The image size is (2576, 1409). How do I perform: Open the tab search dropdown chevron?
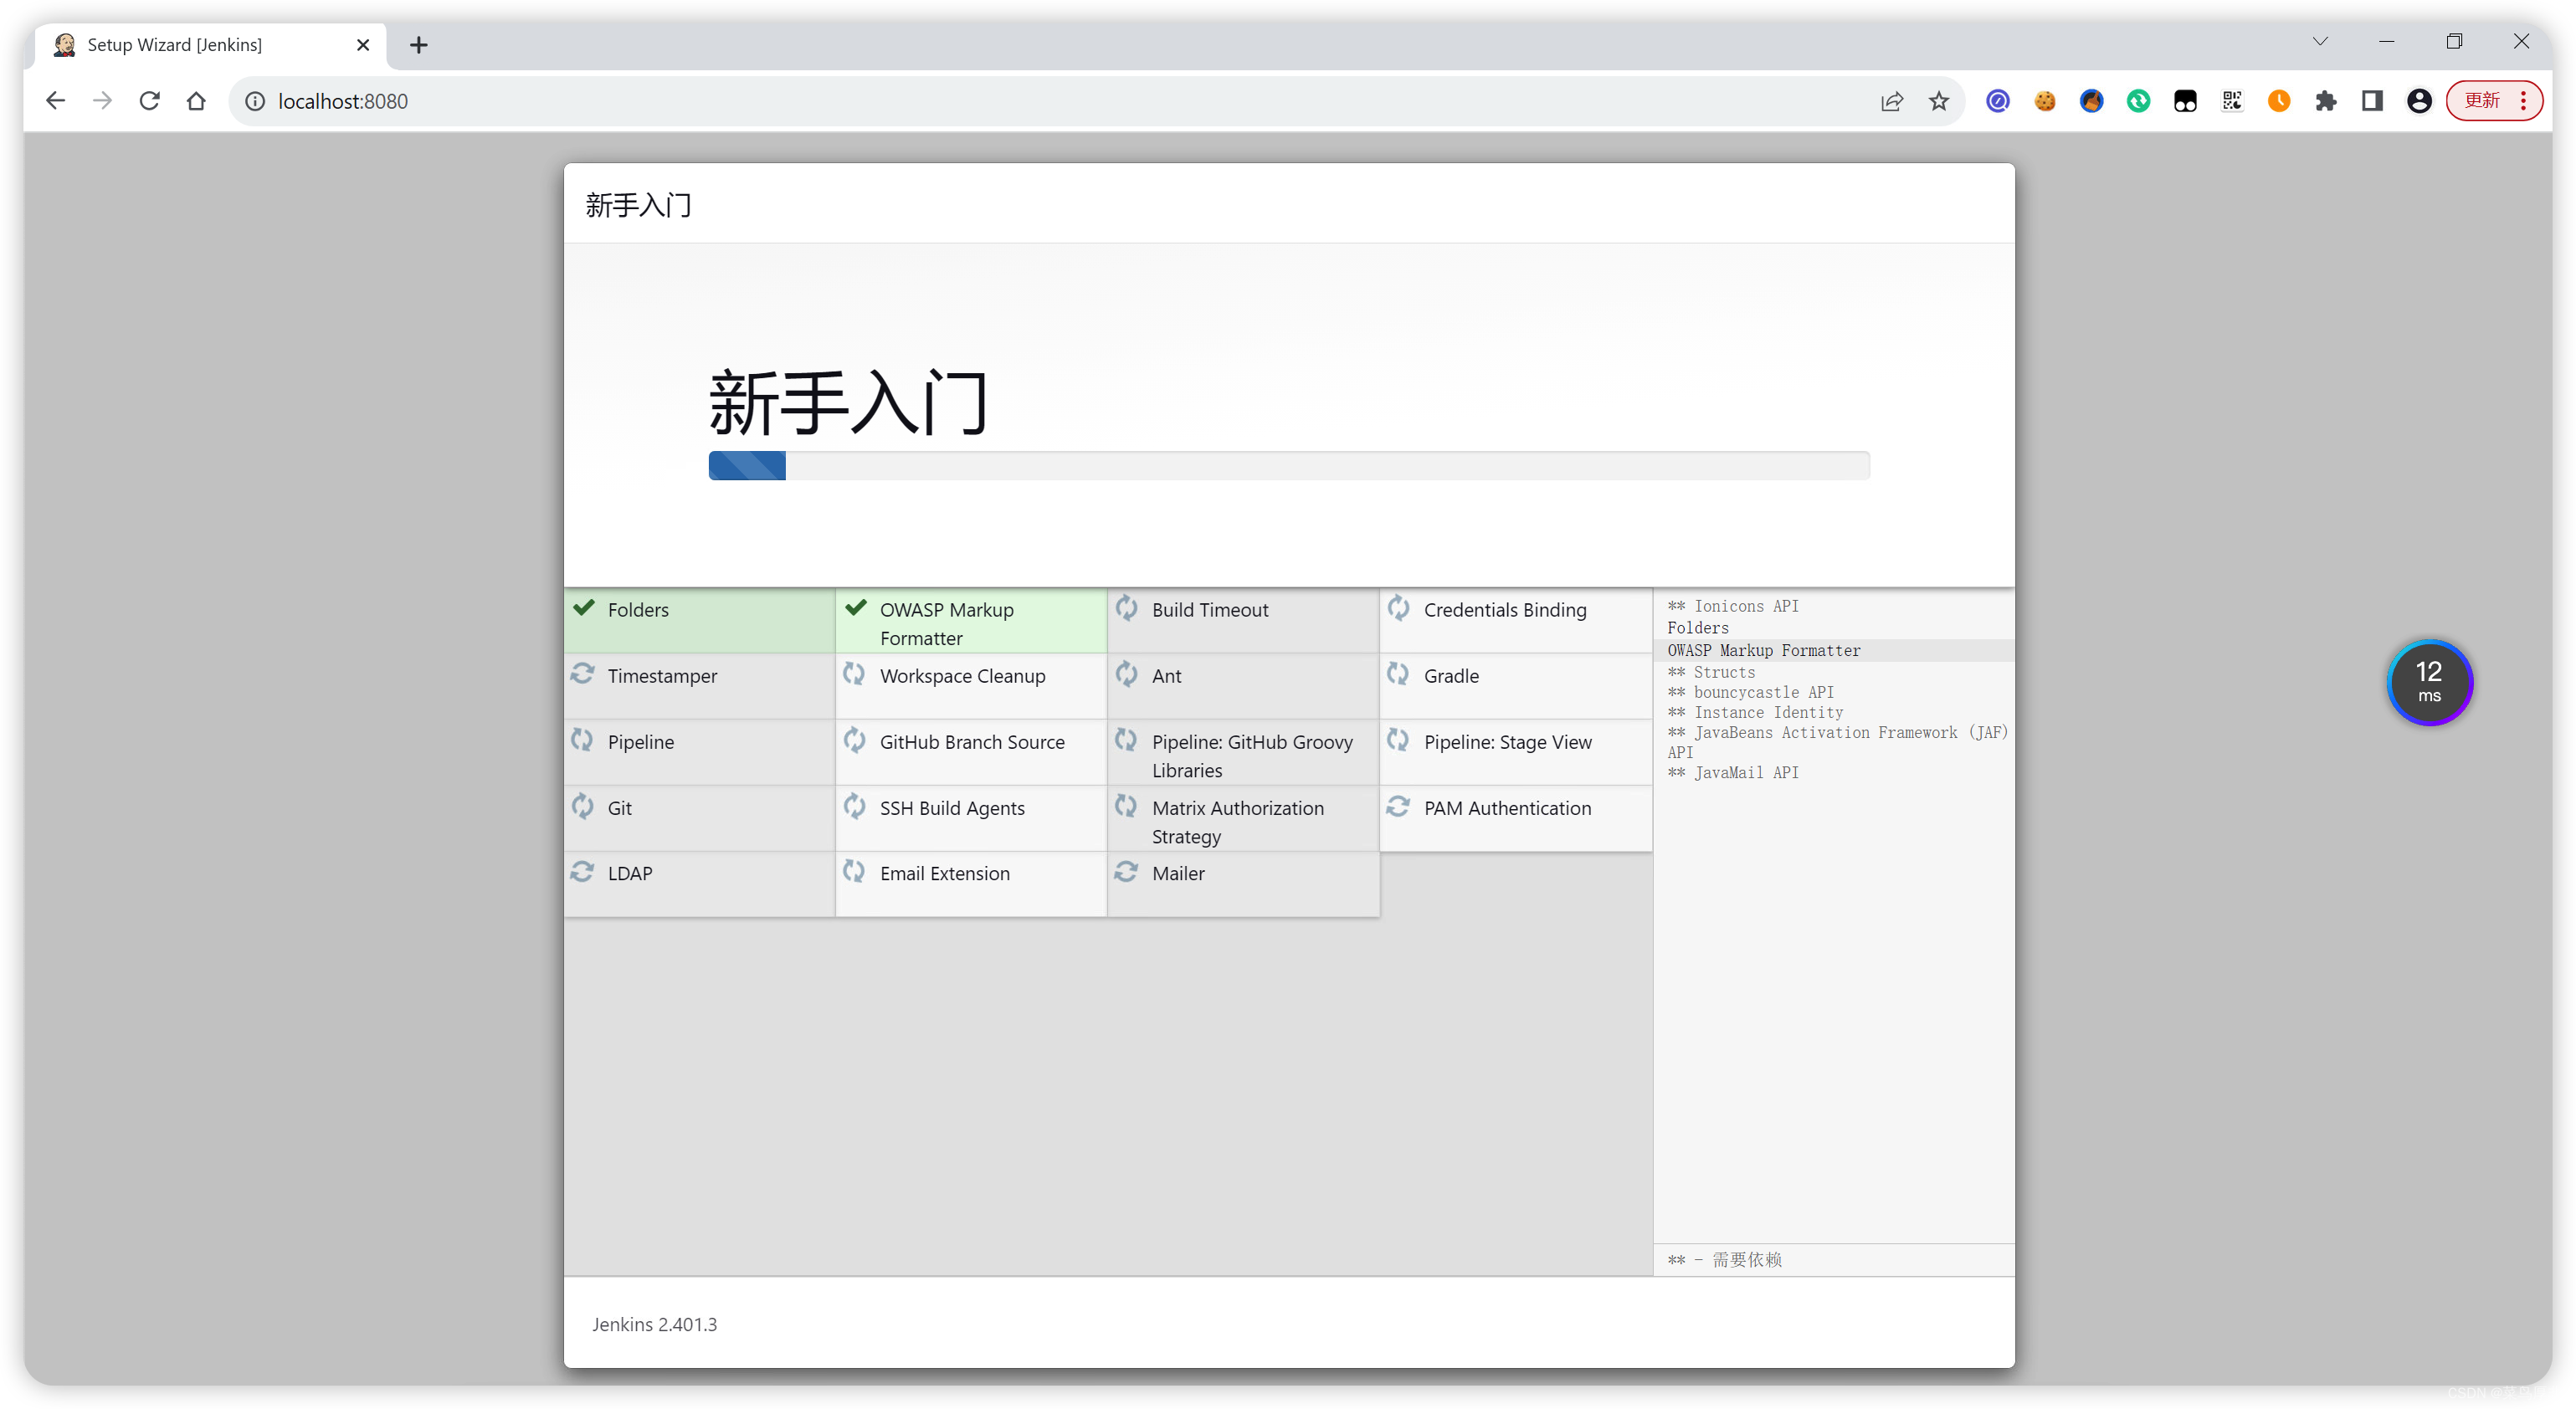pos(2319,42)
